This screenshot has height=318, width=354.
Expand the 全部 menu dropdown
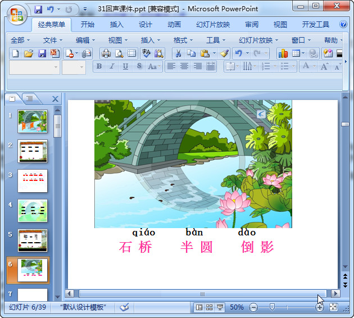pos(20,40)
